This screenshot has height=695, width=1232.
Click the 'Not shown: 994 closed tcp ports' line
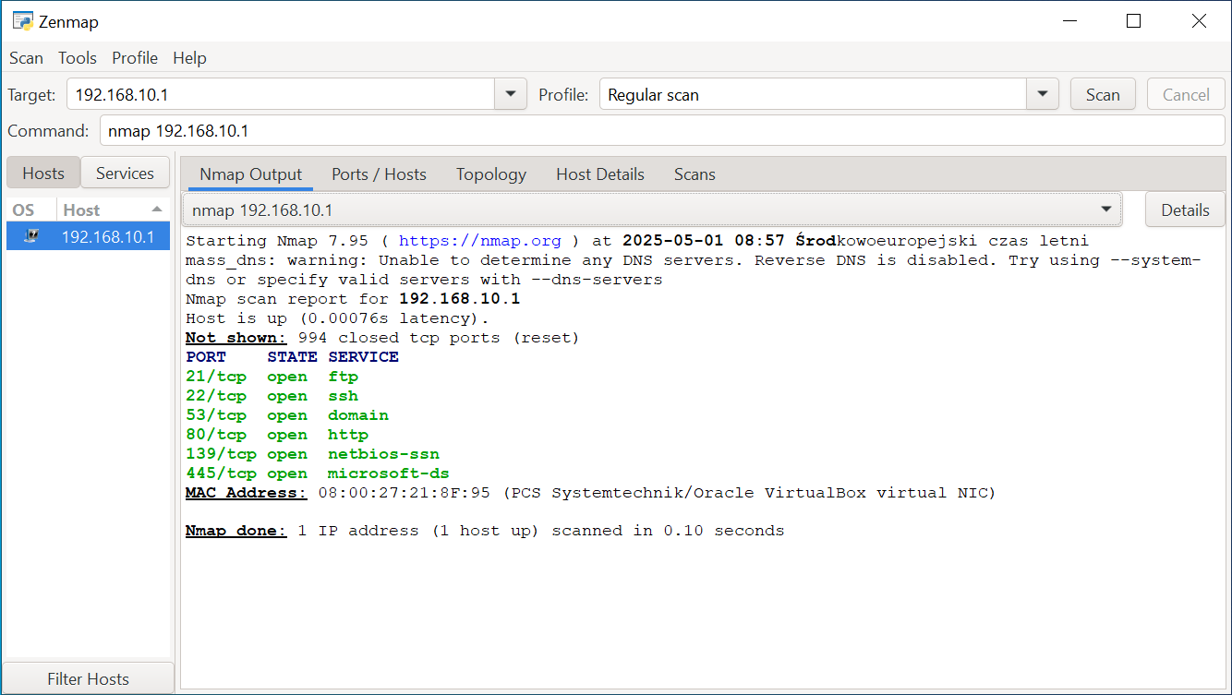(382, 338)
